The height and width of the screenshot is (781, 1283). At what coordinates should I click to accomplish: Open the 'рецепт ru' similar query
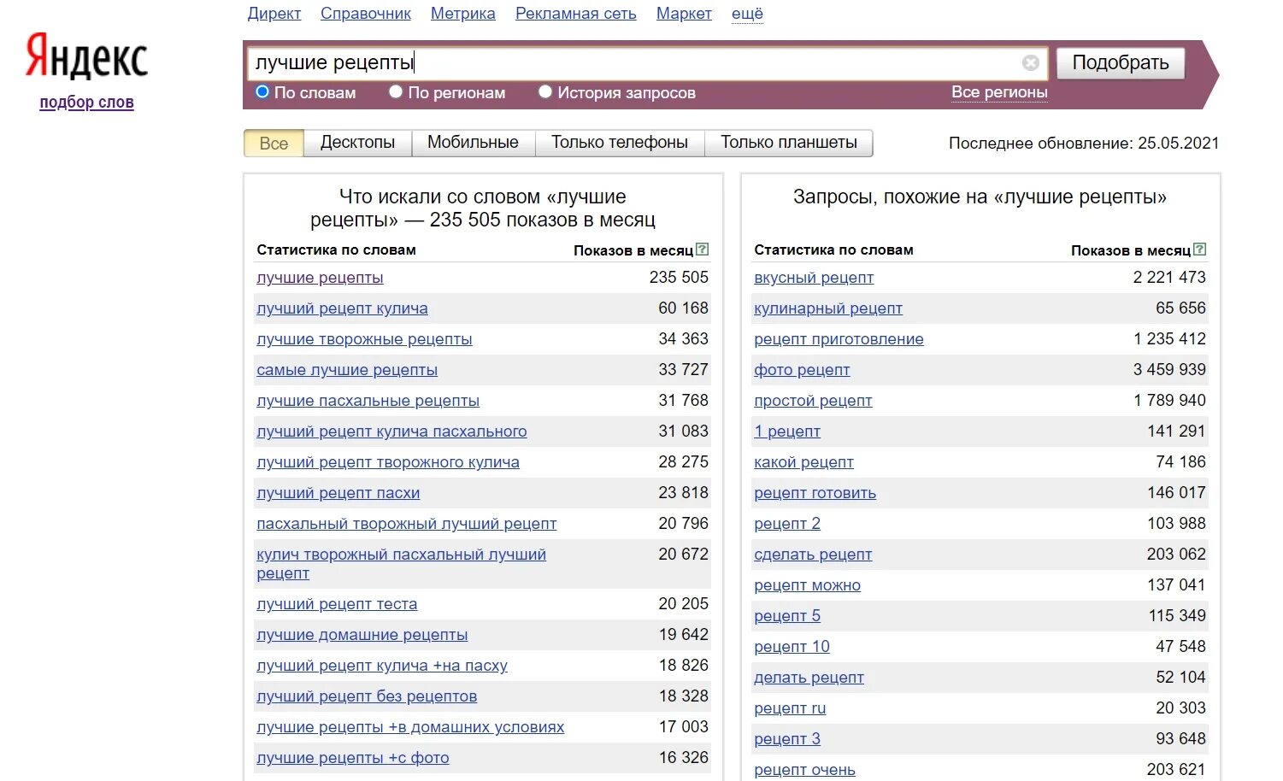[790, 708]
